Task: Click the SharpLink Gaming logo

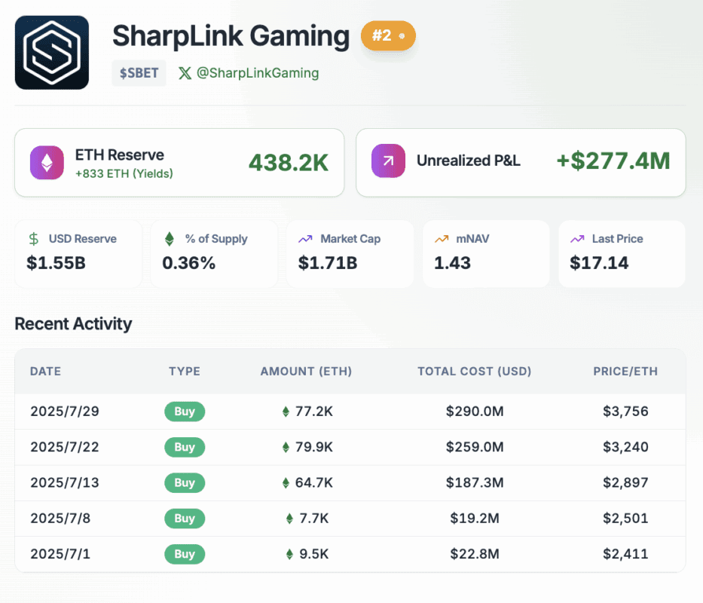Action: [x=51, y=53]
